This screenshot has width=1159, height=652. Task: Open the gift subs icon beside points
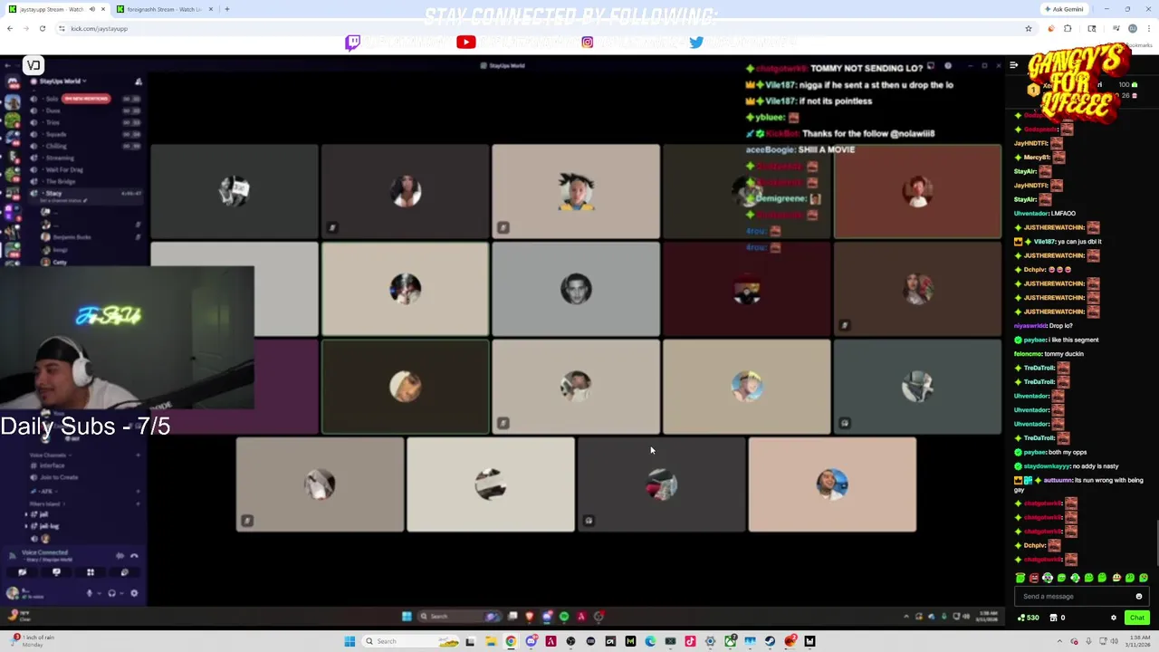[1054, 618]
